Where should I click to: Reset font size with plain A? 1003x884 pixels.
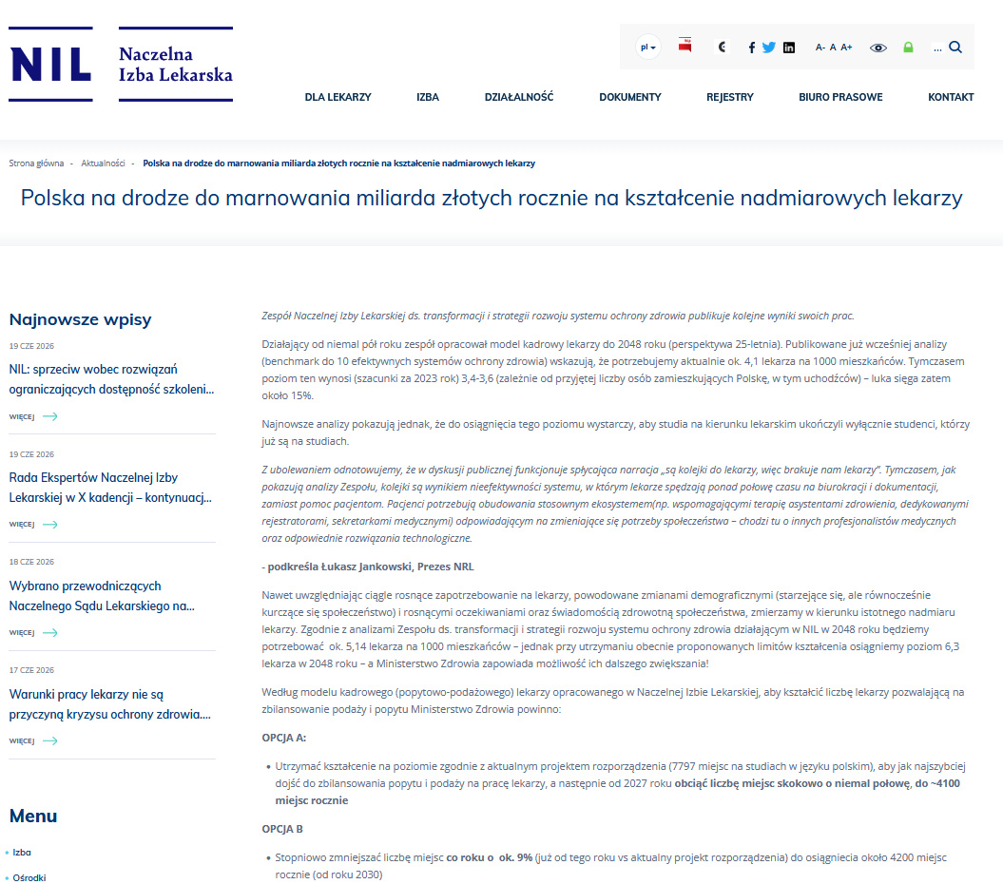pos(833,48)
